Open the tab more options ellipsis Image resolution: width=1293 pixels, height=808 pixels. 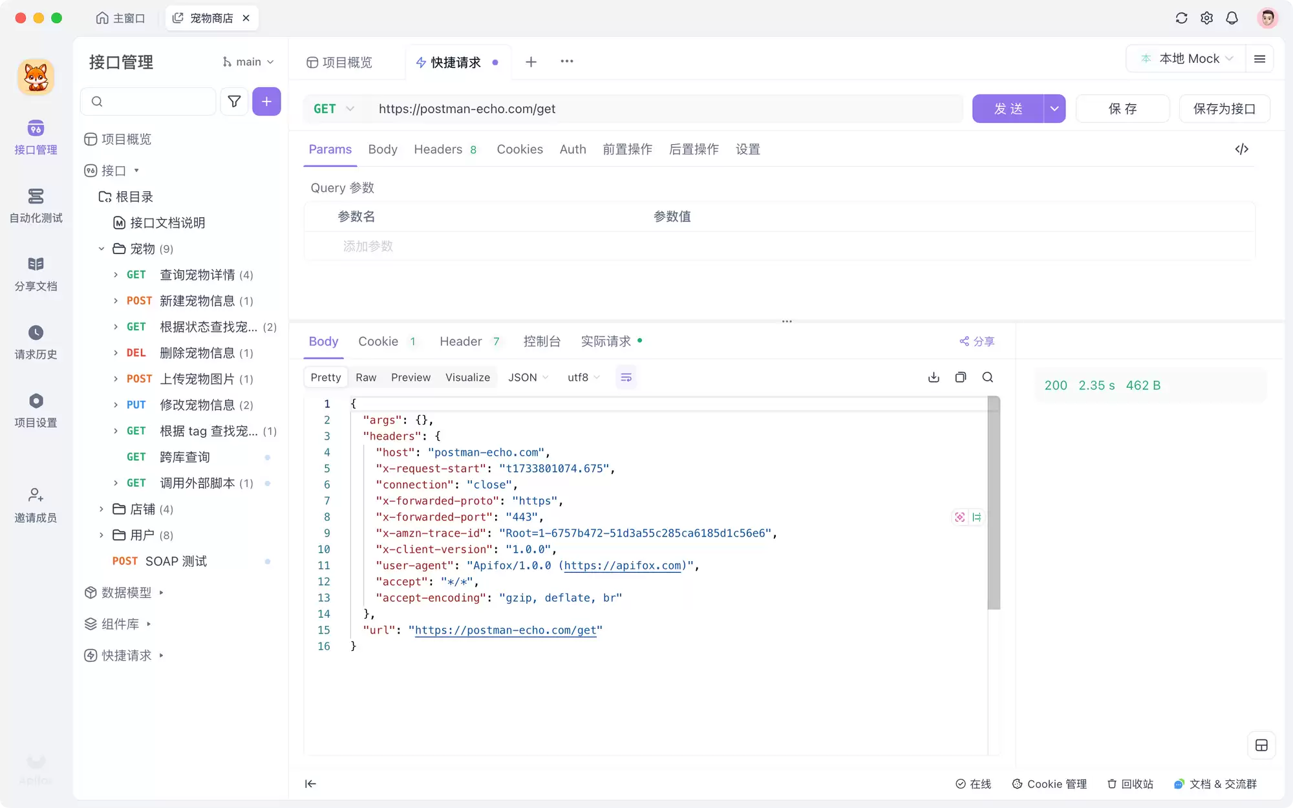point(567,61)
